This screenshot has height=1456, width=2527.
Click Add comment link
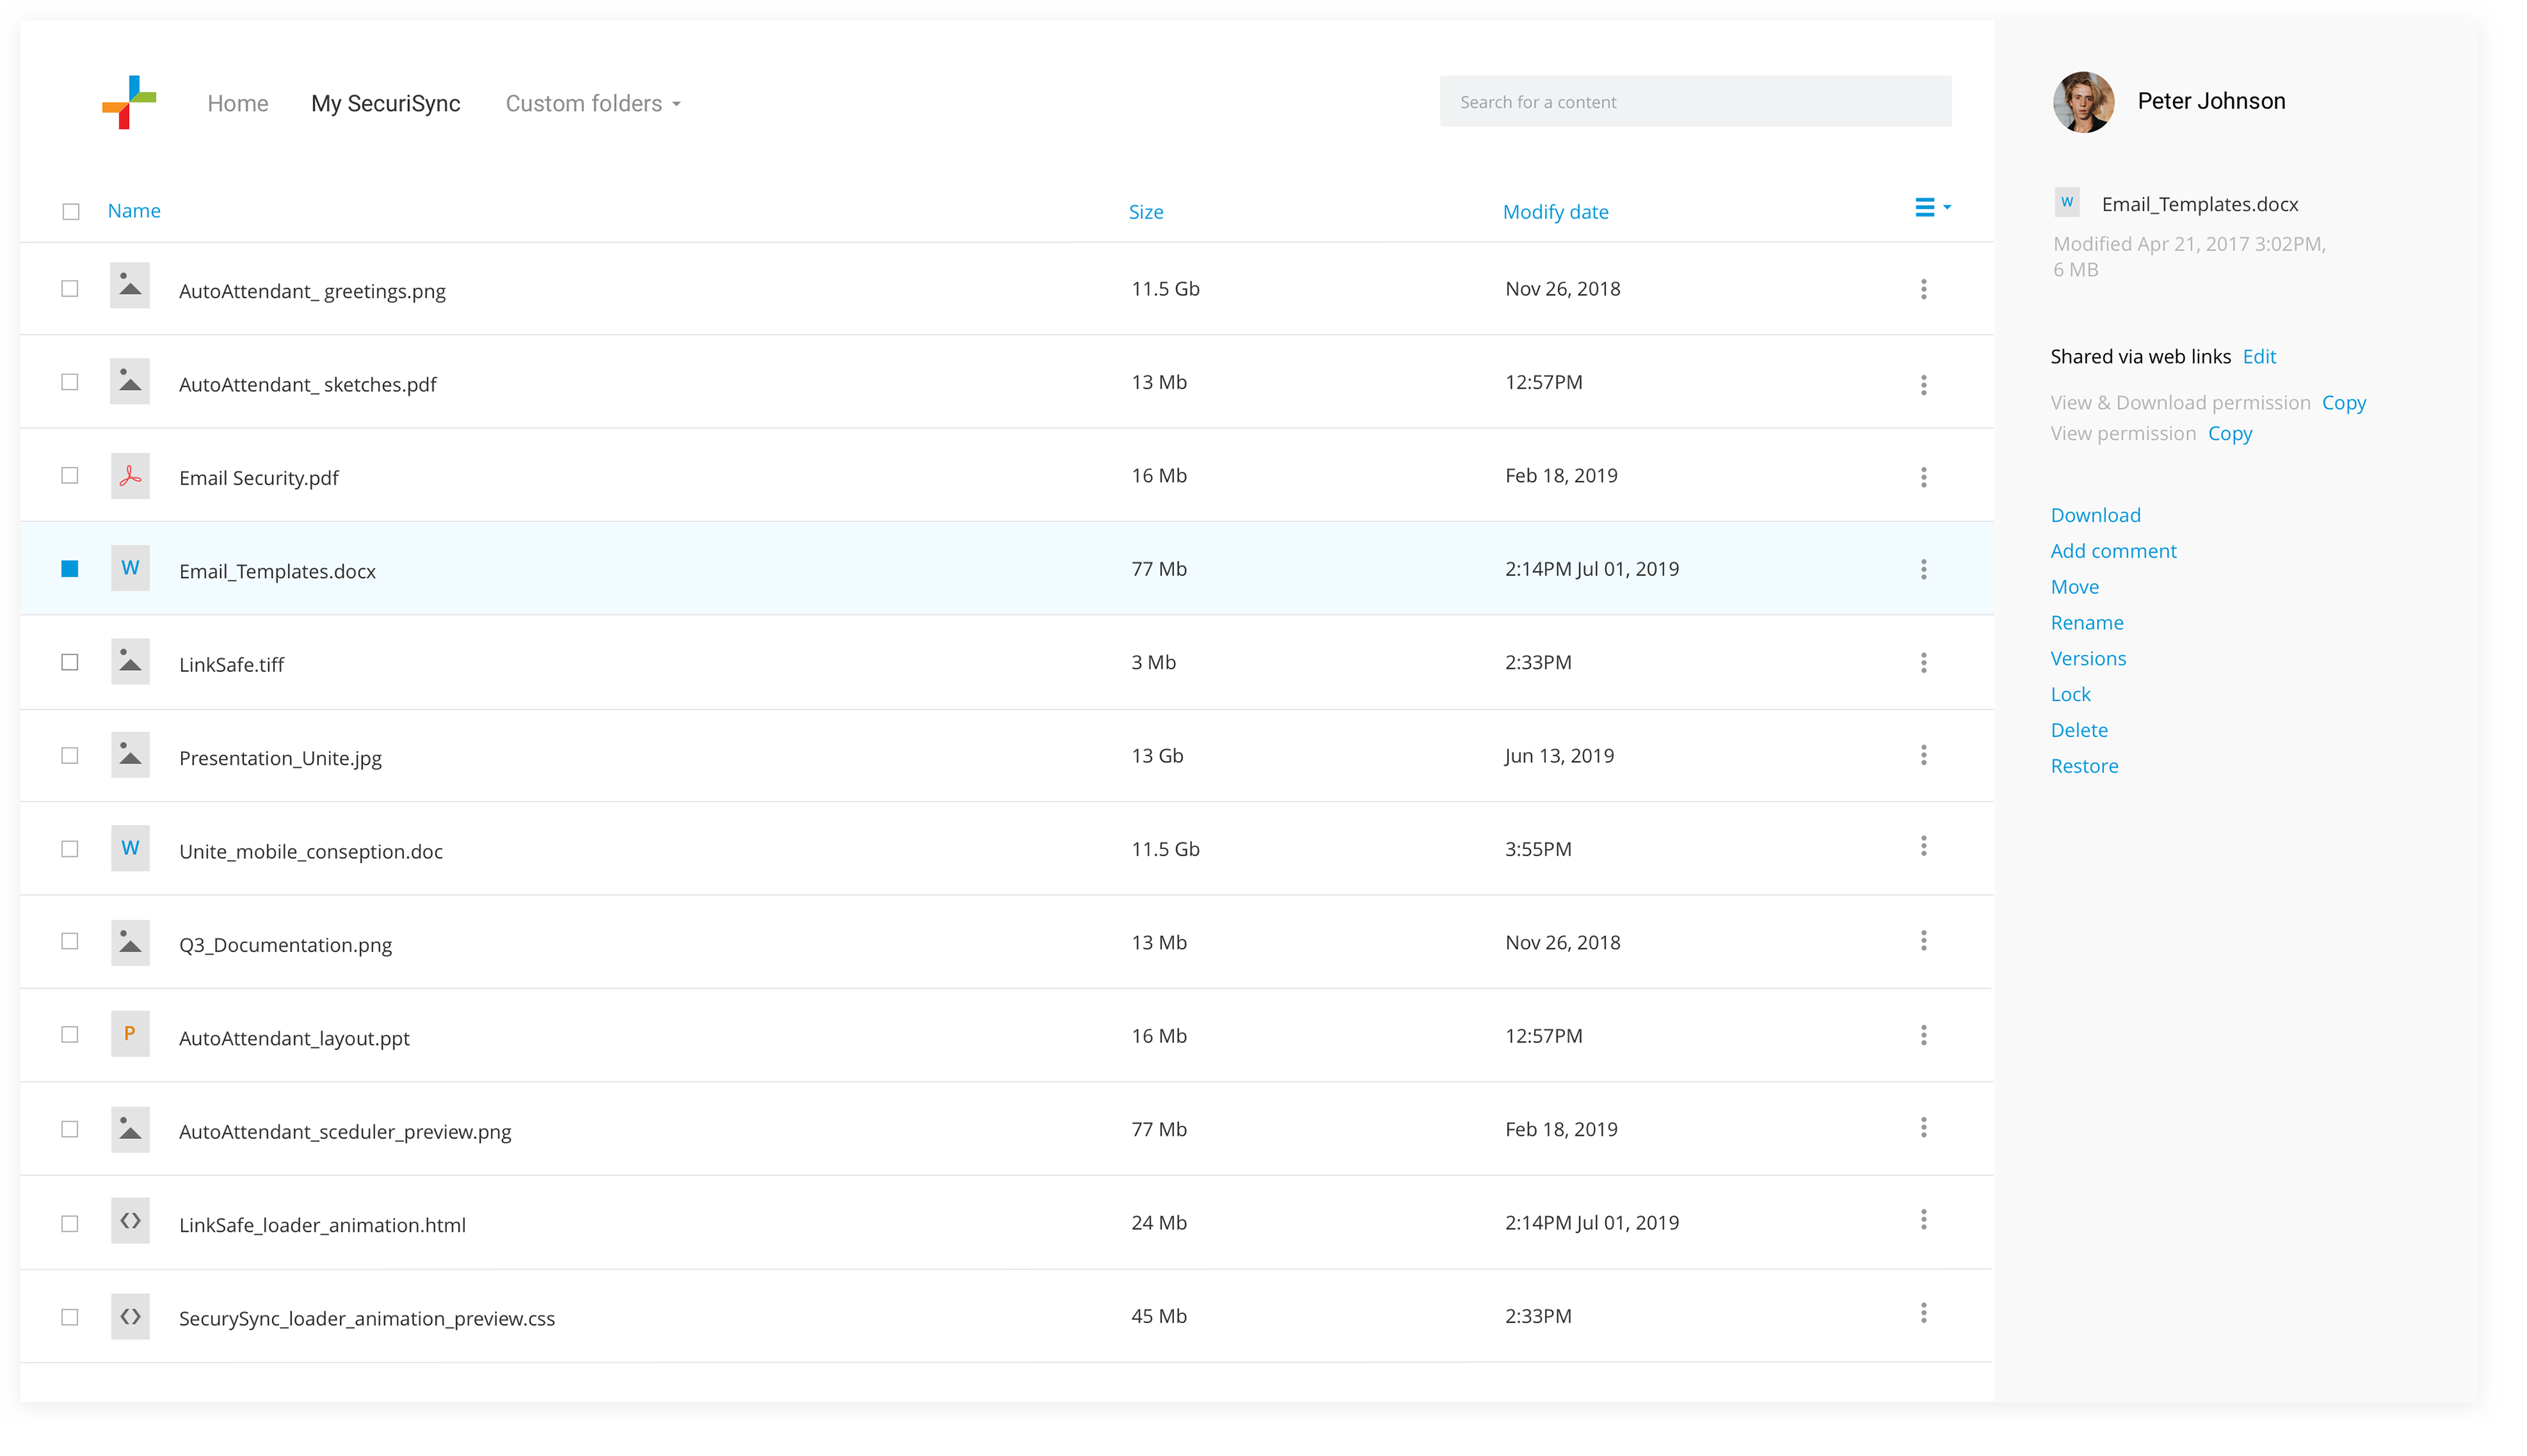pos(2114,551)
